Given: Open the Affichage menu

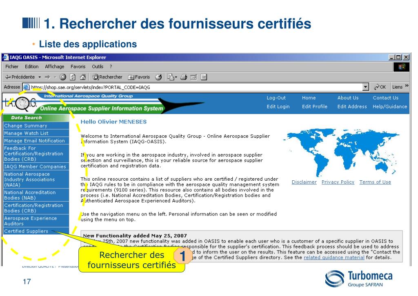Looking at the screenshot, I should pos(54,67).
